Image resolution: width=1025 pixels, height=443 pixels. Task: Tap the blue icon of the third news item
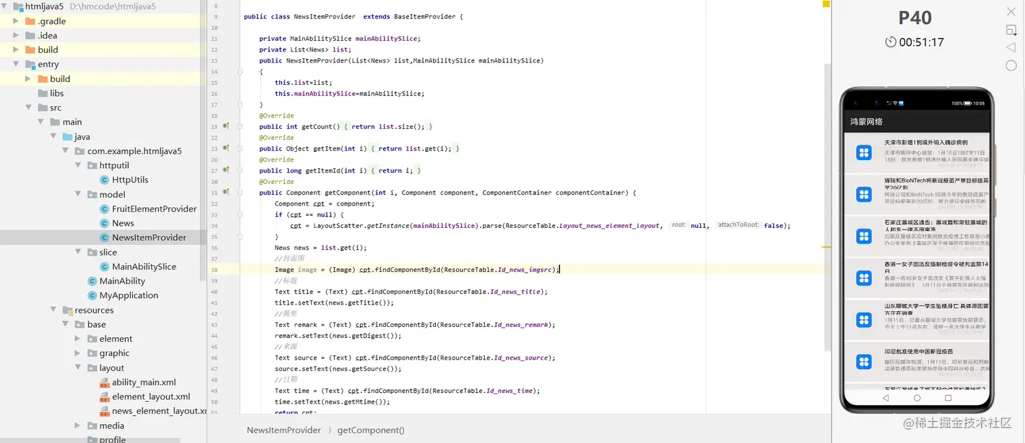click(864, 236)
